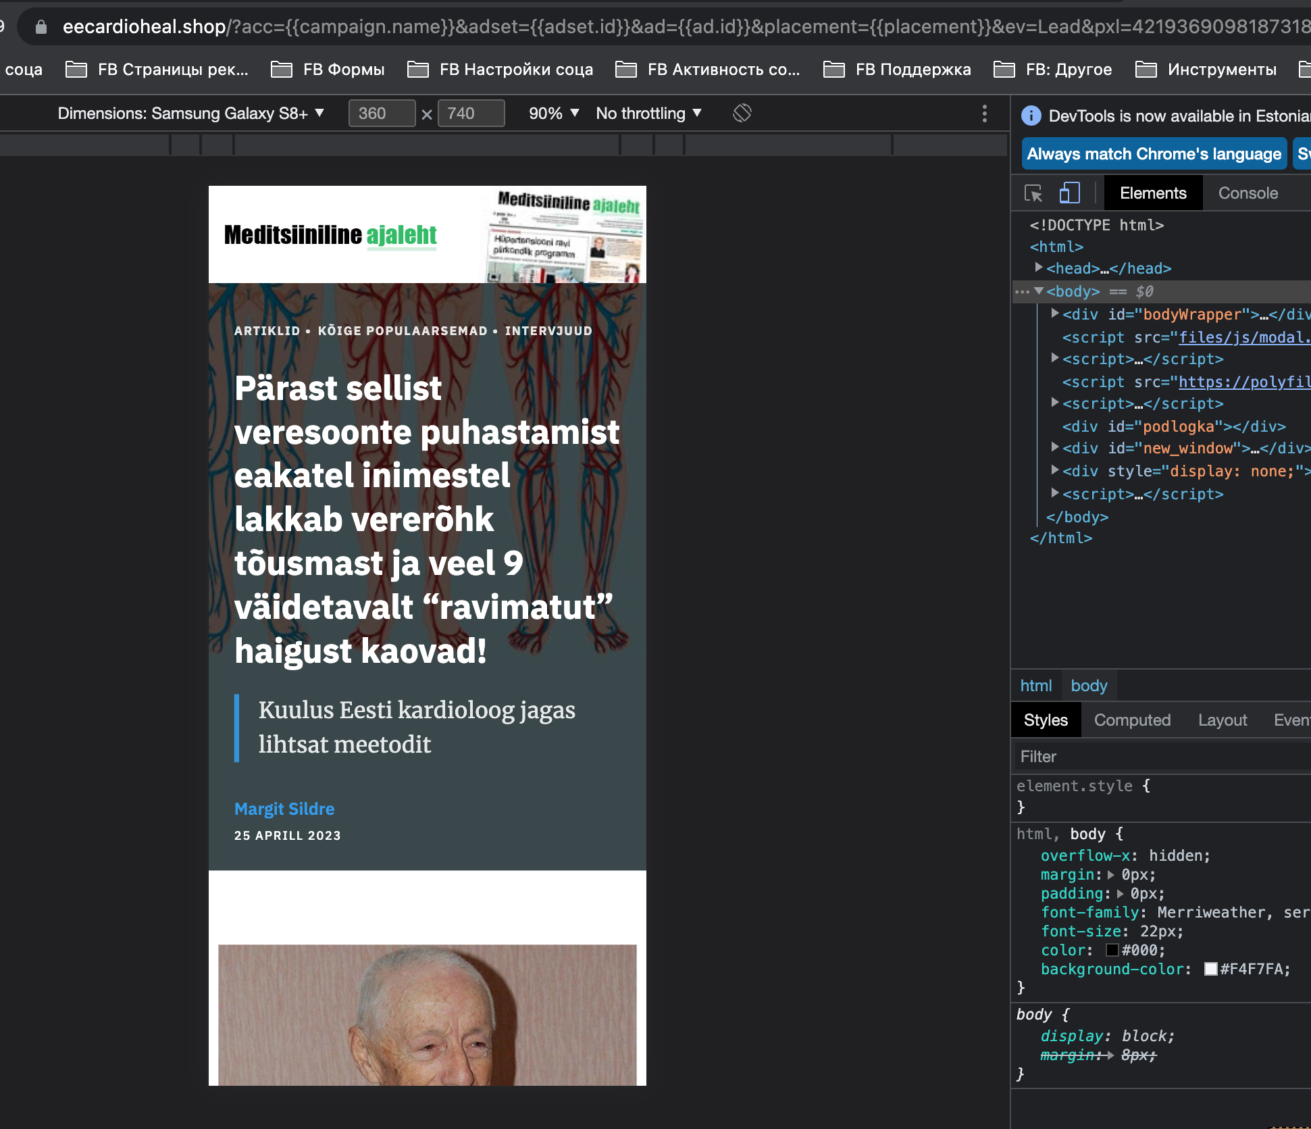Click the overflow-x: hidden declaration
Image resolution: width=1311 pixels, height=1129 pixels.
1125,855
